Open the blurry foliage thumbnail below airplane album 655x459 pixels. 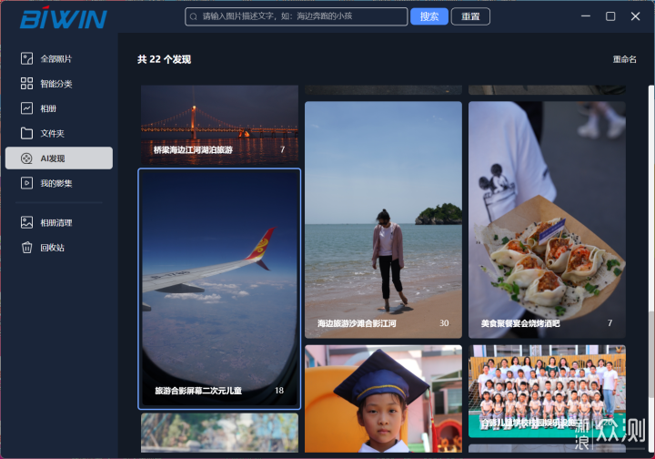[219, 433]
